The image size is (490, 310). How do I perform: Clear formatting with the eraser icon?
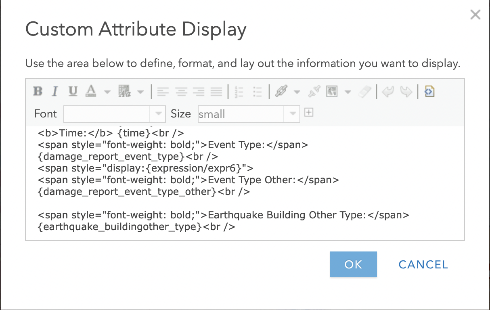click(364, 92)
